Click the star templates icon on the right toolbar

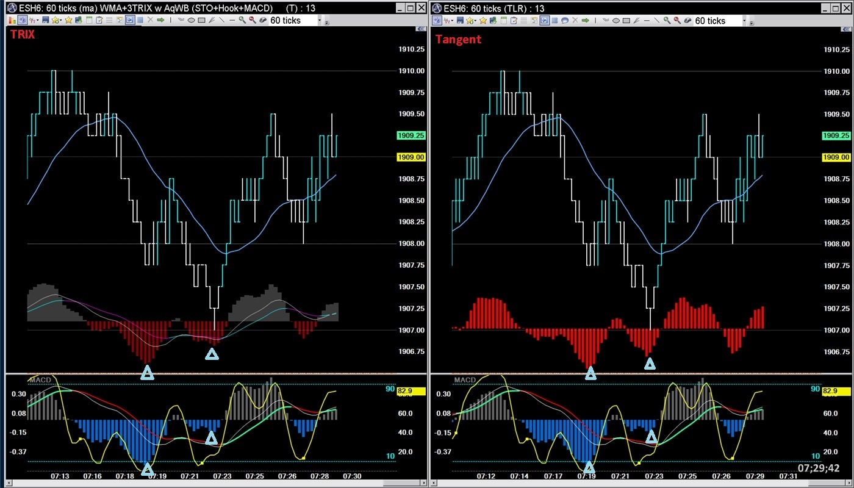(x=482, y=20)
